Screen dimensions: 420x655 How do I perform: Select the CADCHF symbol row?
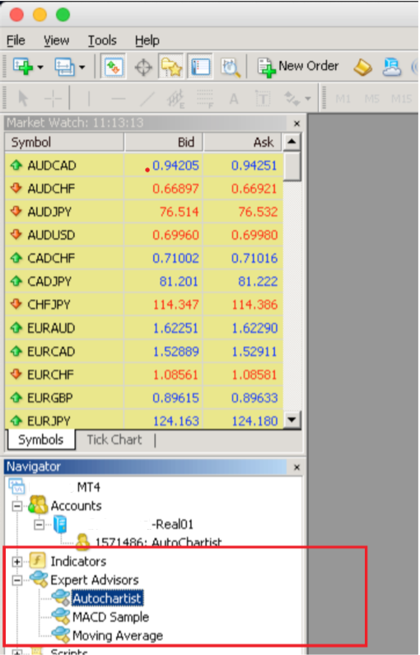(143, 258)
